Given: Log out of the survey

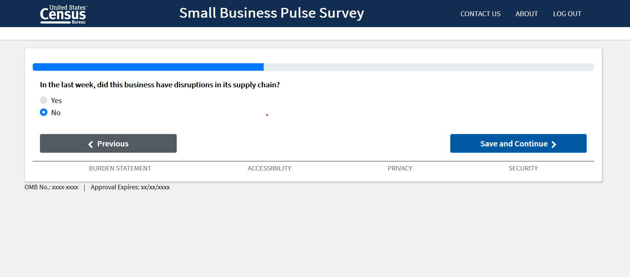Looking at the screenshot, I should [x=567, y=14].
